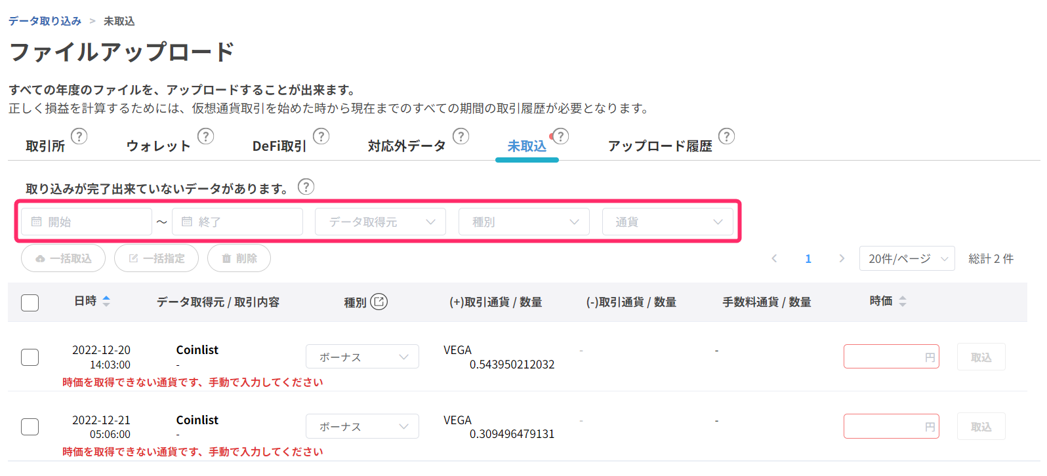Open help icon next to ウォレット tab
Image resolution: width=1047 pixels, height=476 pixels.
205,136
